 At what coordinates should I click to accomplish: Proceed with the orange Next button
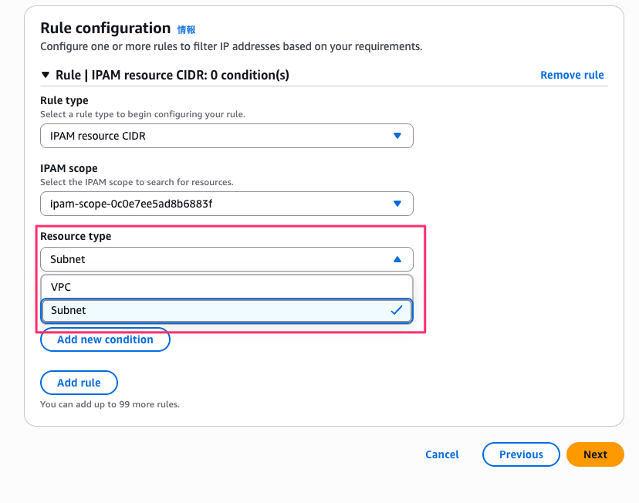click(595, 454)
